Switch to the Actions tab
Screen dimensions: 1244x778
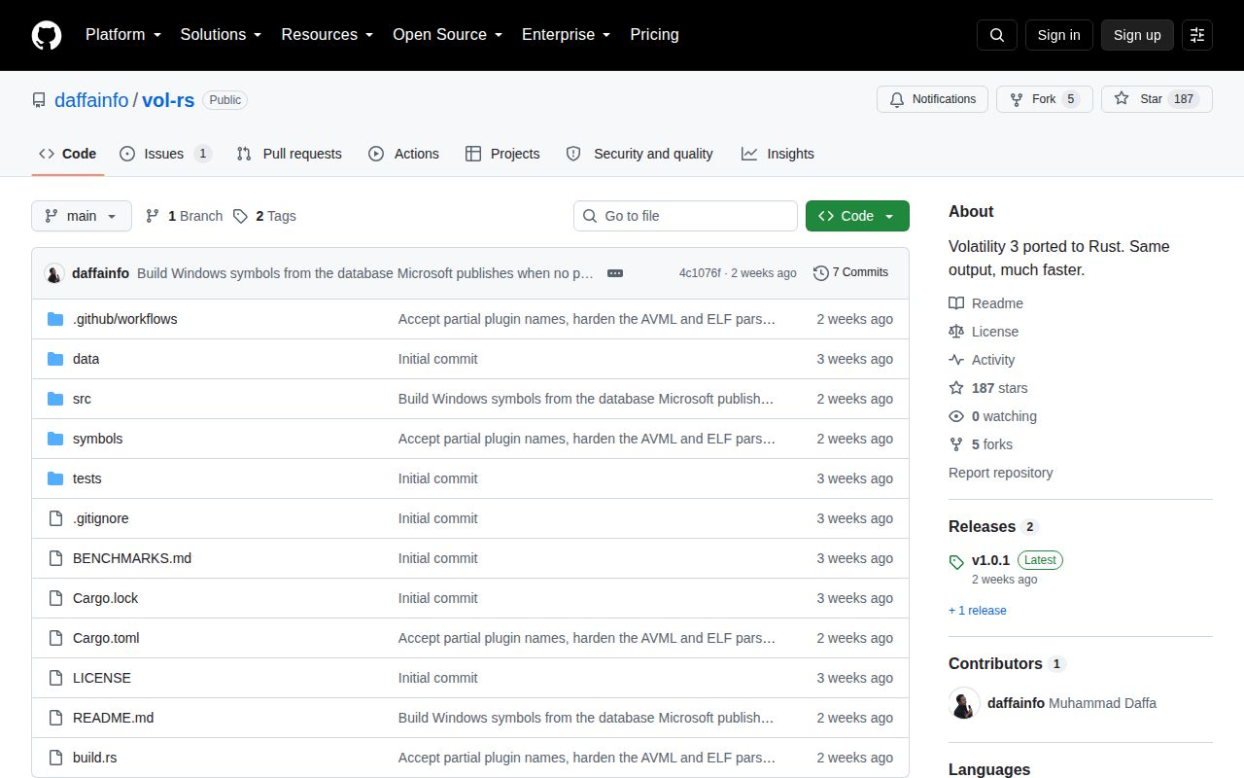403,154
